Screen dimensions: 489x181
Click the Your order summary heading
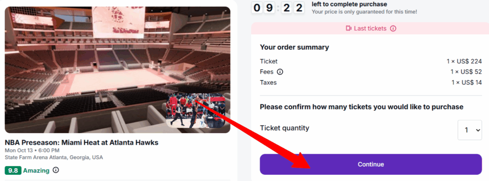294,47
